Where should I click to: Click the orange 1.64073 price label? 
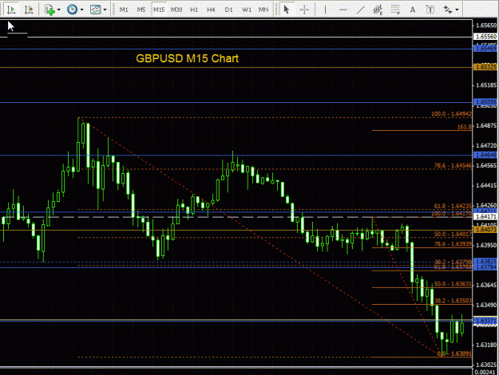click(x=485, y=229)
